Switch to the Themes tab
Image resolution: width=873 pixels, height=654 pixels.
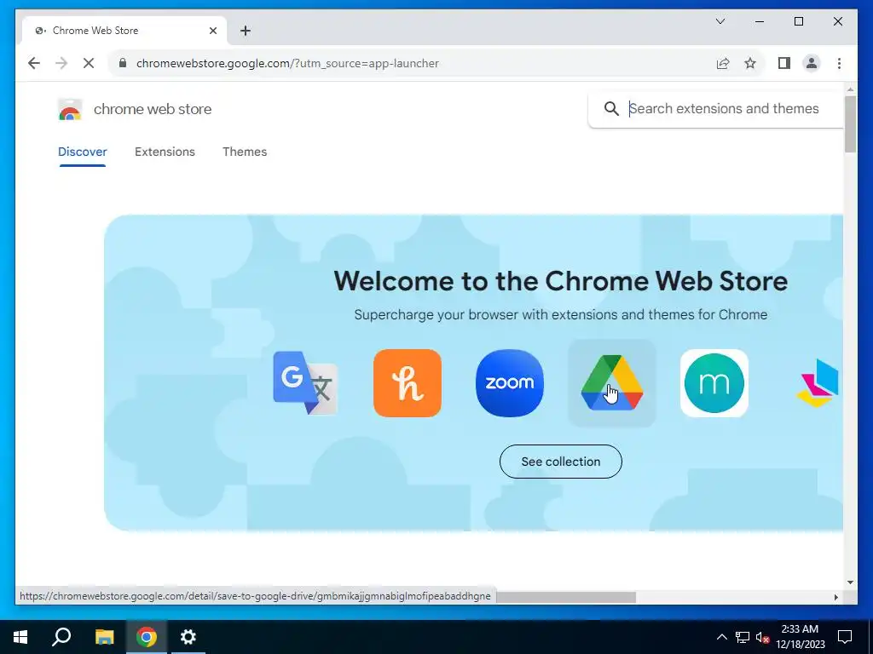(x=245, y=152)
